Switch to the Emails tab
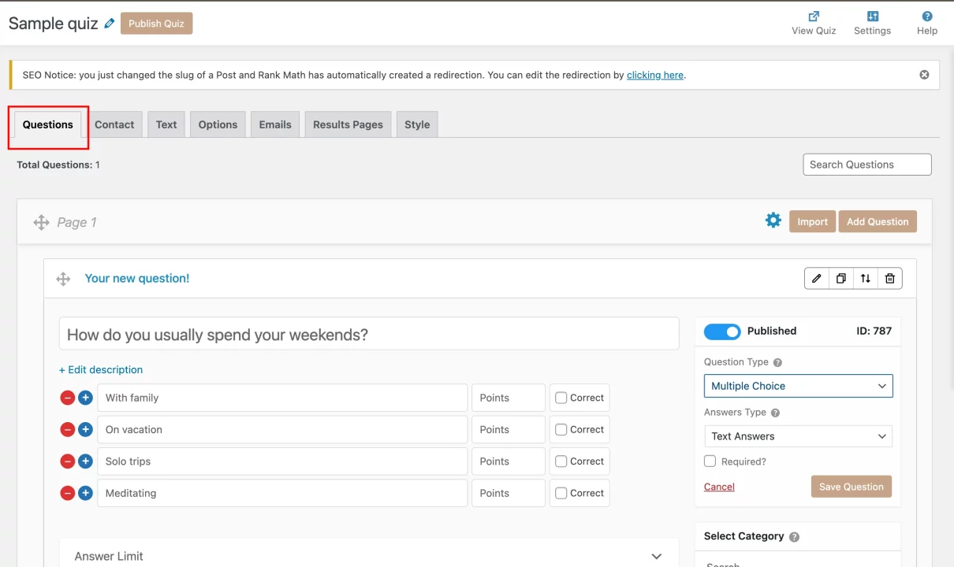954x567 pixels. coord(275,124)
